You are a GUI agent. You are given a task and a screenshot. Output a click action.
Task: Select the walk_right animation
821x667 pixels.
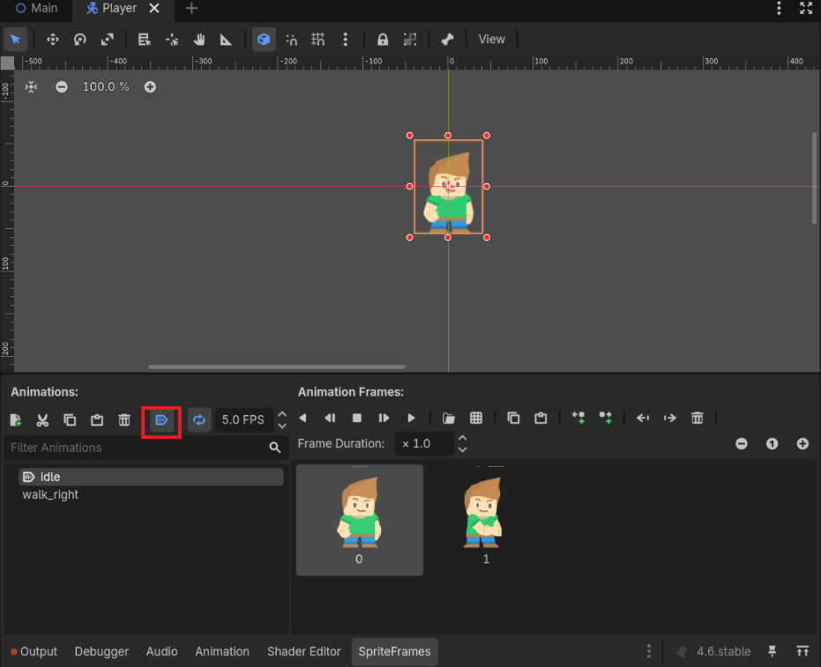click(x=50, y=494)
